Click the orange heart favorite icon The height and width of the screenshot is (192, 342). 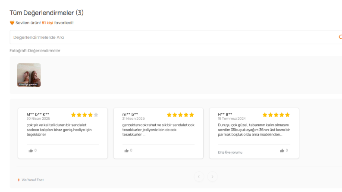tap(12, 23)
